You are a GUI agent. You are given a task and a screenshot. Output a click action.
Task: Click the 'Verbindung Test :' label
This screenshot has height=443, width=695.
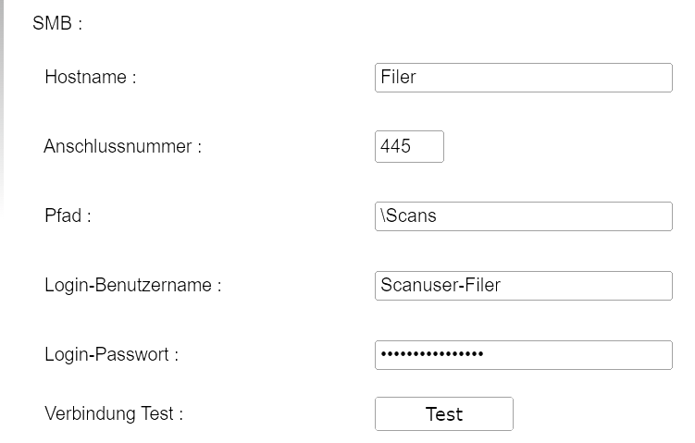[x=113, y=413]
